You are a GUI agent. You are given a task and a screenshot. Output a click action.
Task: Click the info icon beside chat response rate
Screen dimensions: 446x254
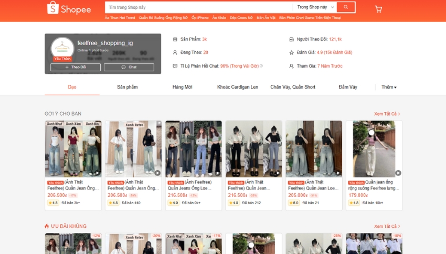tap(261, 66)
